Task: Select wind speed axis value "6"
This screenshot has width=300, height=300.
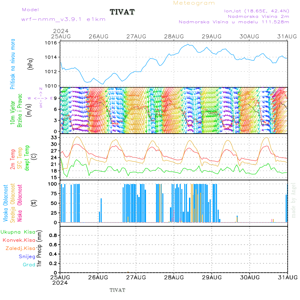Action: [55, 109]
